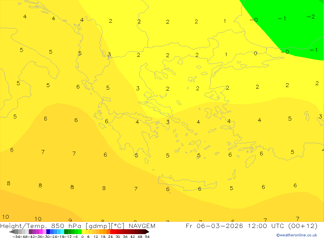
Task: Open the weatheronline.co.uk copyright link
Action: (x=297, y=235)
